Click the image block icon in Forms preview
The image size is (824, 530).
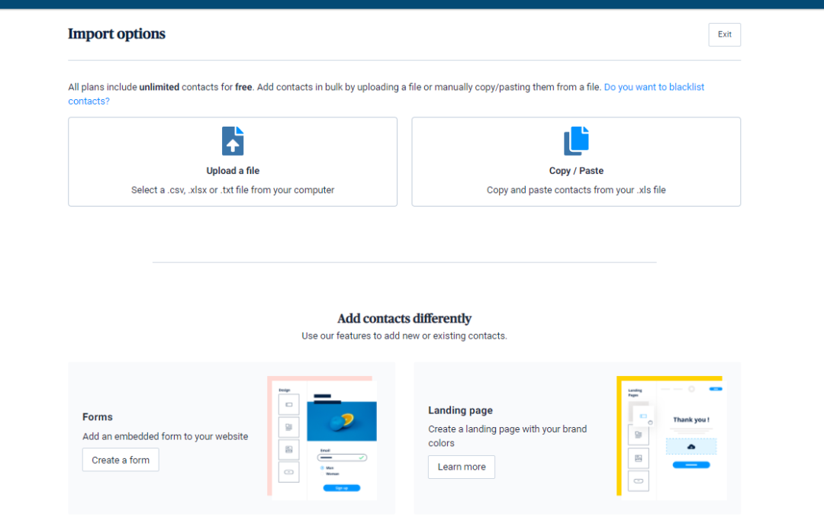pyautogui.click(x=288, y=449)
